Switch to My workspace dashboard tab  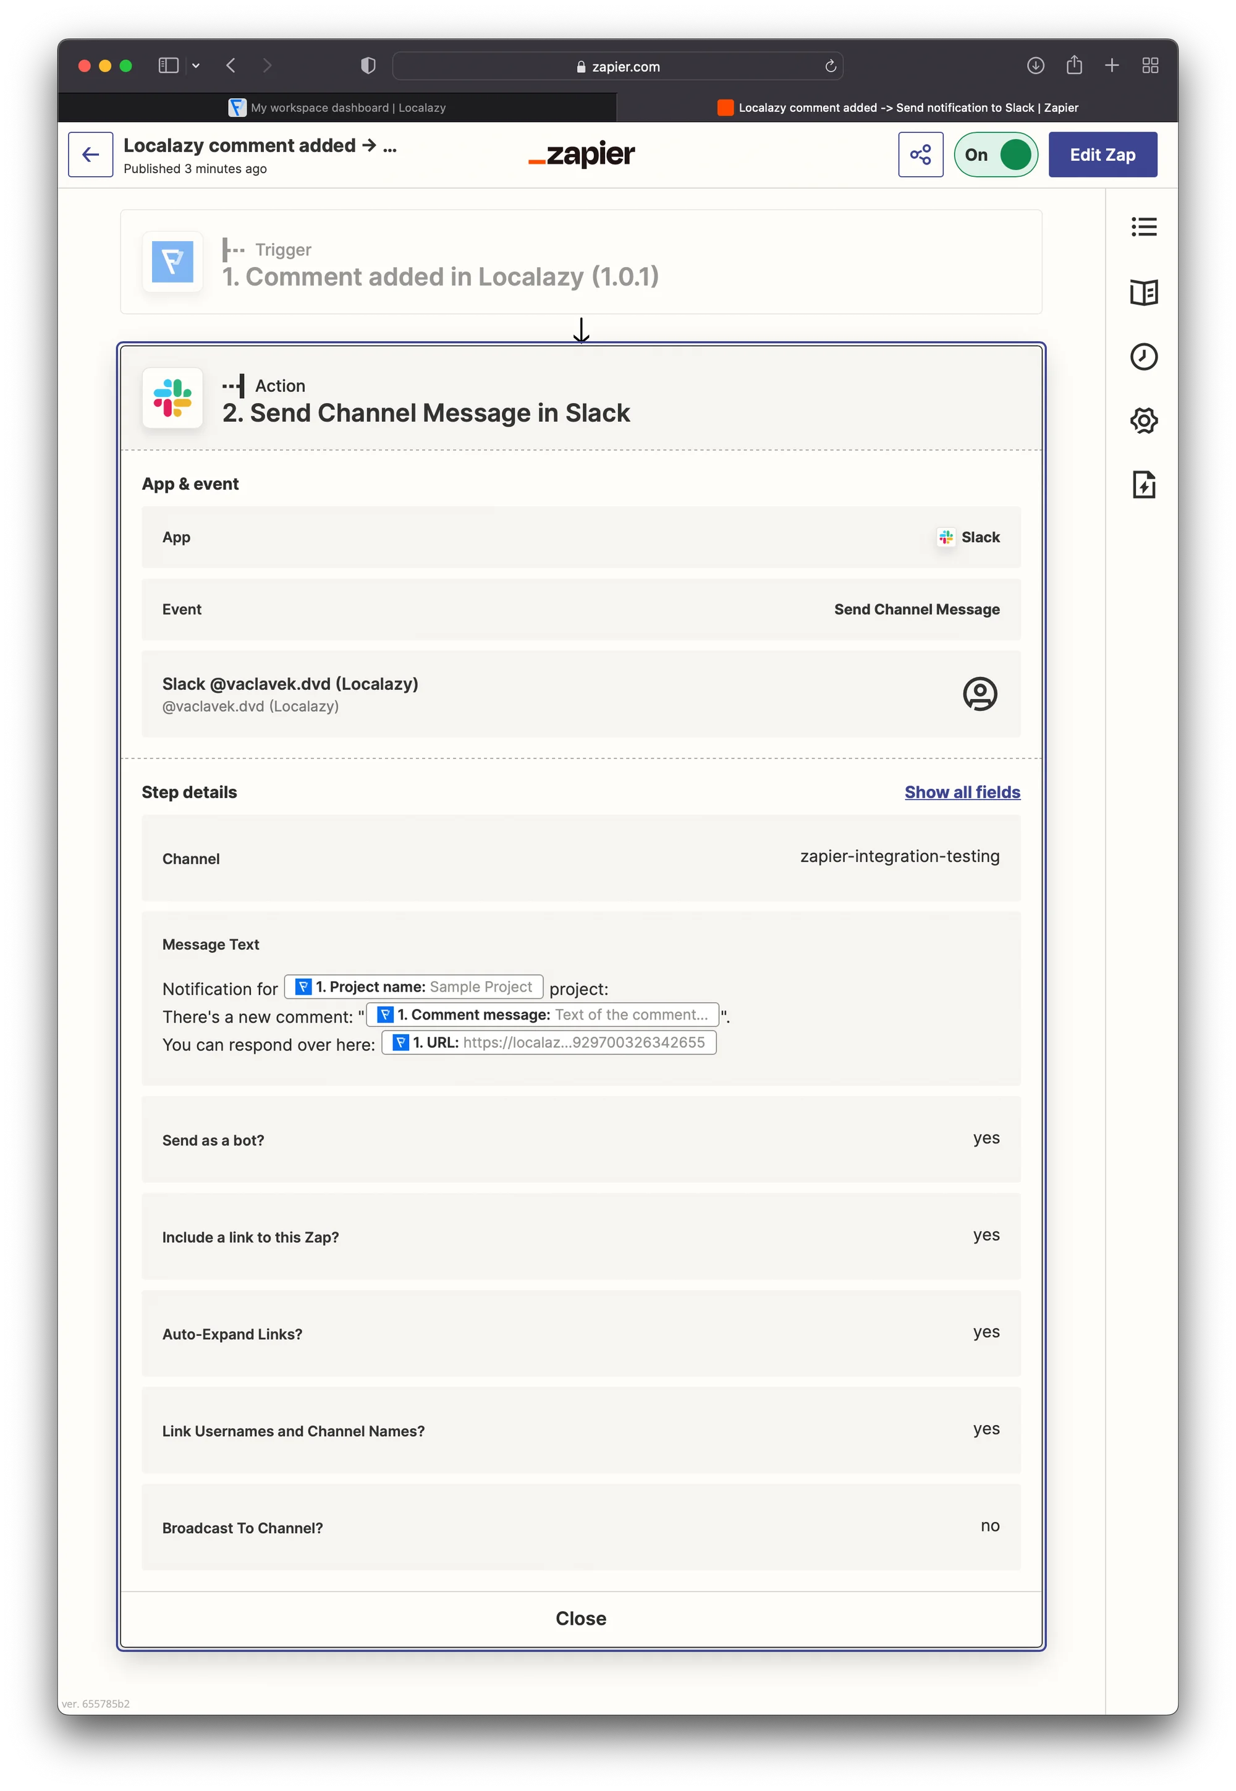(337, 108)
